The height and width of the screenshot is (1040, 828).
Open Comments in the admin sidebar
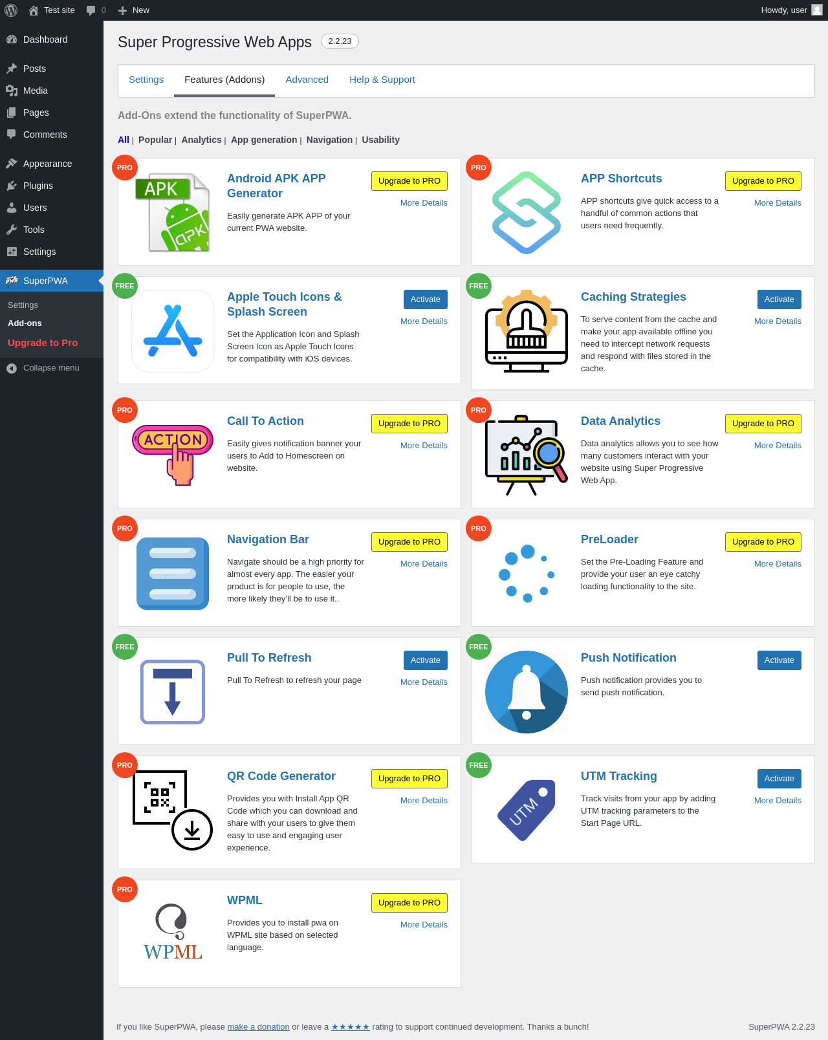[x=52, y=135]
